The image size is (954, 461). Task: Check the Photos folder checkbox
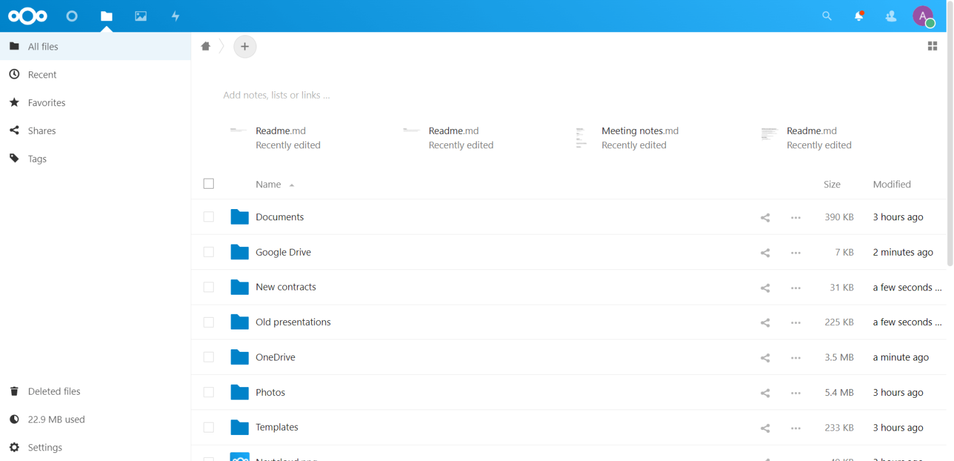tap(209, 392)
